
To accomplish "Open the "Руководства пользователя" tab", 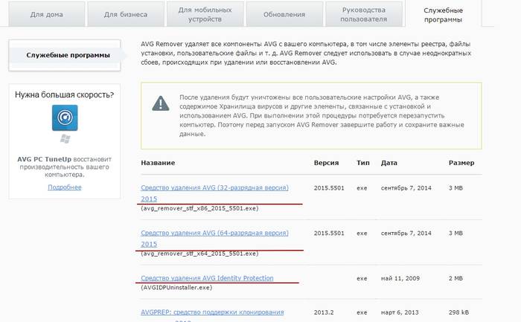I will pyautogui.click(x=363, y=14).
